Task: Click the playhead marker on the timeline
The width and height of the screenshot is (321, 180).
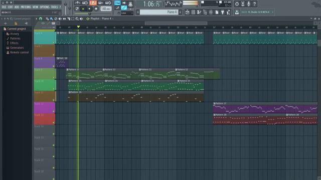Action: 78,27
